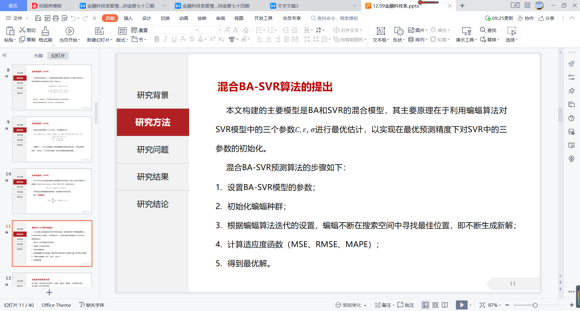This screenshot has width=580, height=311.
Task: Click the Share (分享) button
Action: [x=546, y=18]
